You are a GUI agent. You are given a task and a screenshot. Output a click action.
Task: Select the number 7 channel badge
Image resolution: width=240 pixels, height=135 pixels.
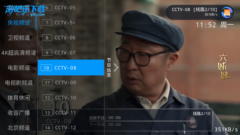pyautogui.click(x=47, y=23)
